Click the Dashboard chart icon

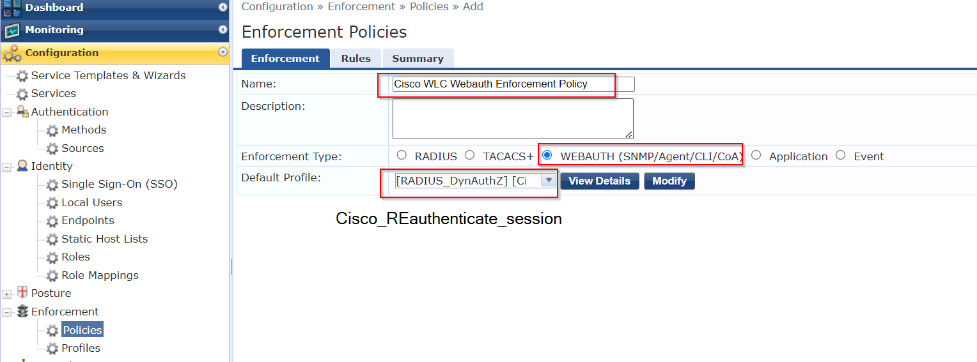(x=12, y=8)
